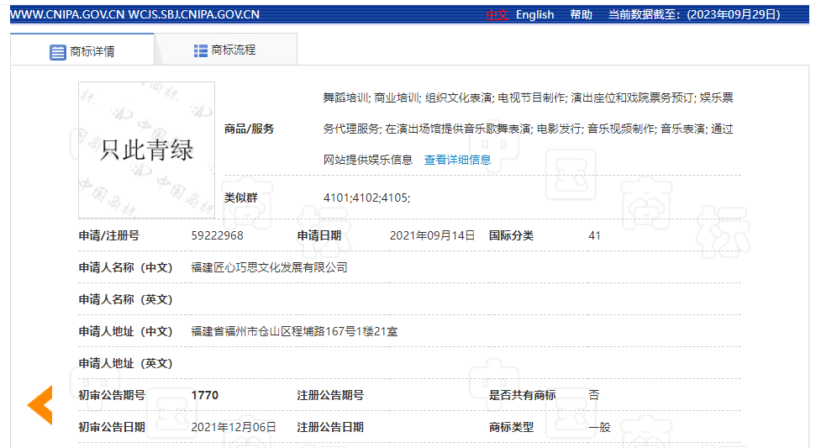The image size is (816, 448).
Task: Click the 注册公告期号 label
Action: (x=330, y=395)
